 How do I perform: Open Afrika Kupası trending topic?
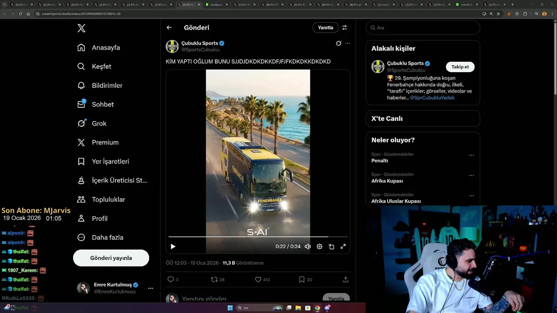pyautogui.click(x=387, y=181)
